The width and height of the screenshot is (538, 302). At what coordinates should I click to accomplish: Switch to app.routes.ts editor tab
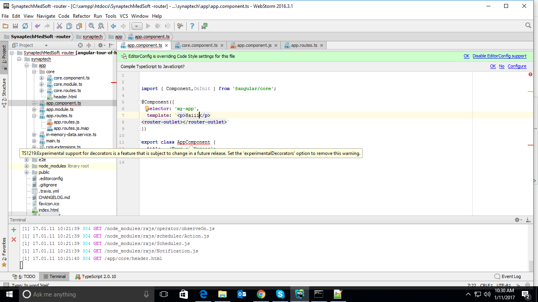click(304, 45)
